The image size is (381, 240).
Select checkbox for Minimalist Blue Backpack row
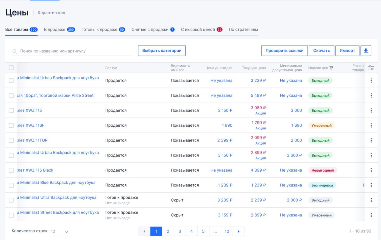[x=11, y=185]
